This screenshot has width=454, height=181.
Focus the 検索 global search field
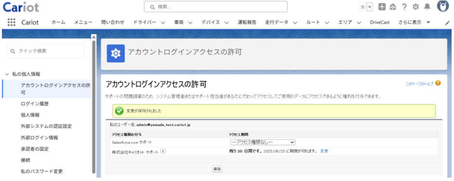click(216, 7)
